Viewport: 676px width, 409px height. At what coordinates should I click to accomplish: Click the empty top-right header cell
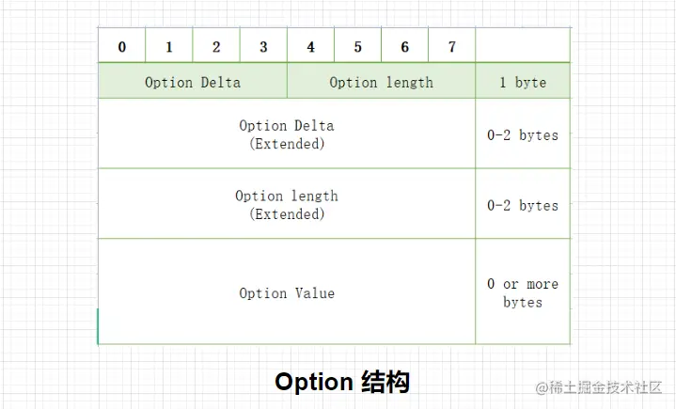point(523,45)
